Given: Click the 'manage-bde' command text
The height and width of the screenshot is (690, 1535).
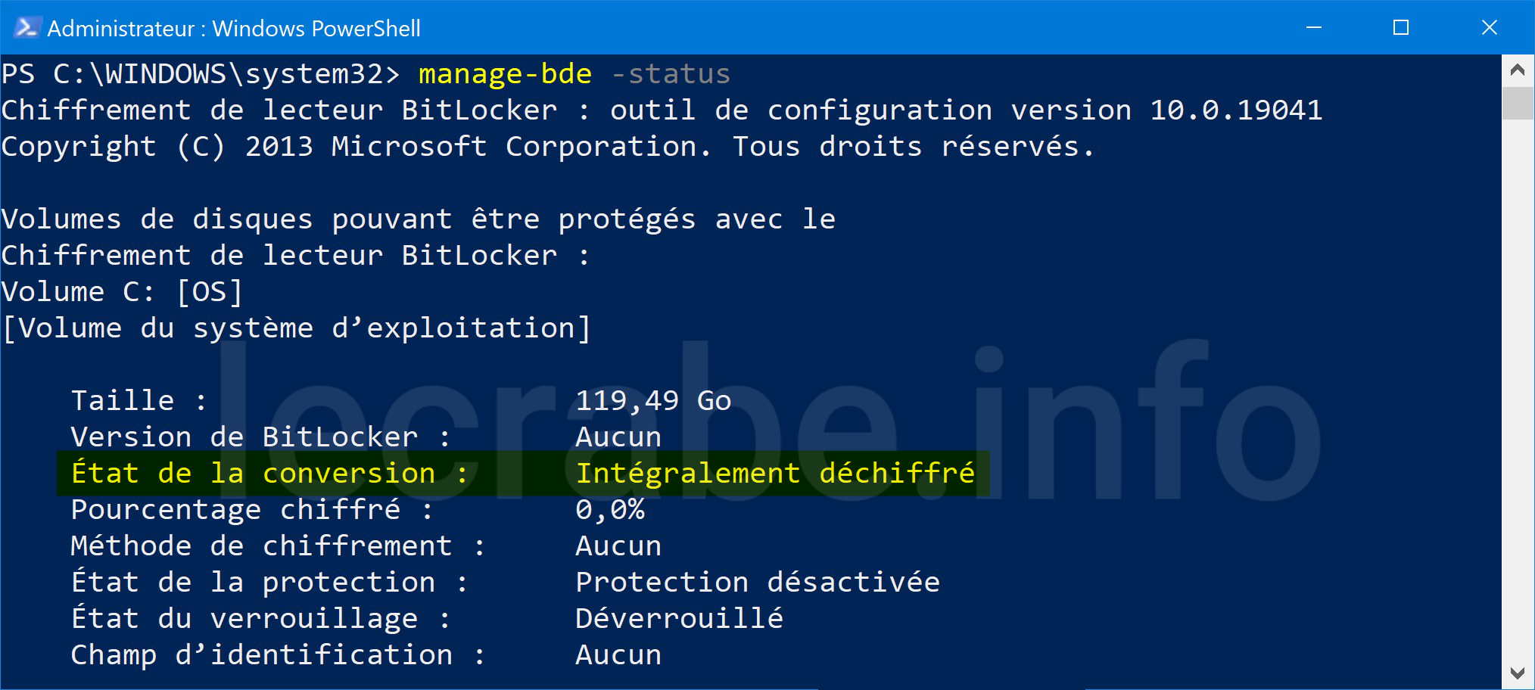Looking at the screenshot, I should tap(505, 74).
